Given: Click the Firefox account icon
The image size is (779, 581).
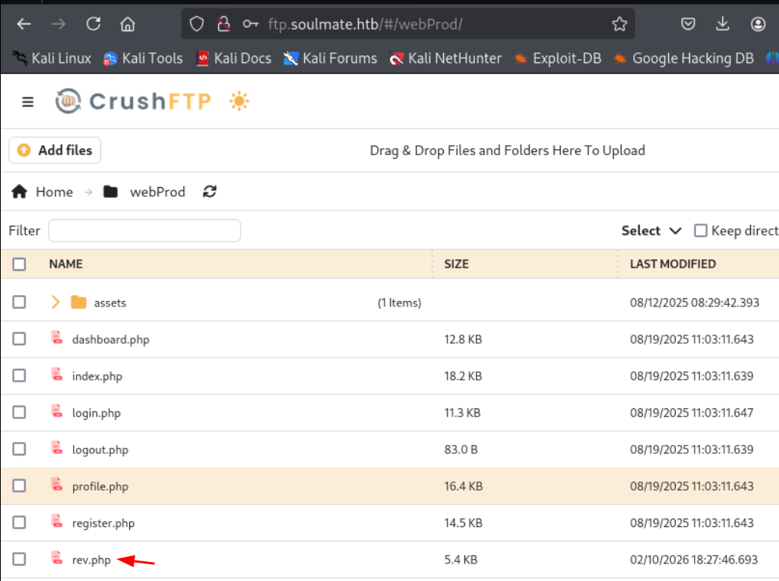Looking at the screenshot, I should [758, 24].
